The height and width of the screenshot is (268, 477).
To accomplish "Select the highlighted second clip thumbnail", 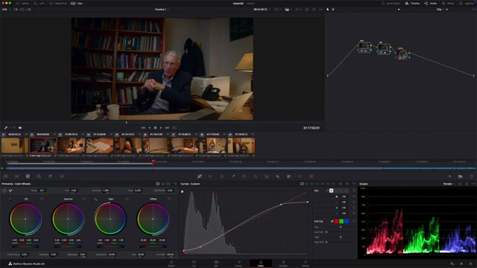I will point(43,145).
